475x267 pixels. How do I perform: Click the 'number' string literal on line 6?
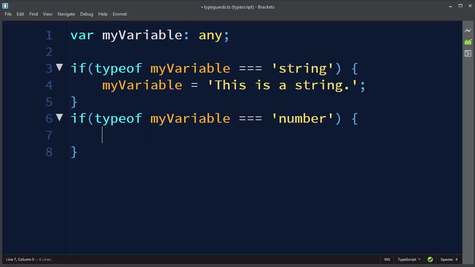pos(302,119)
